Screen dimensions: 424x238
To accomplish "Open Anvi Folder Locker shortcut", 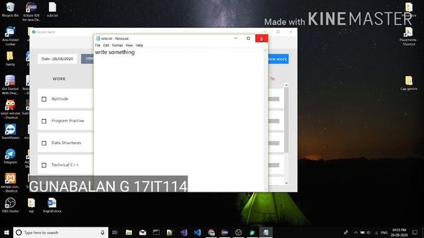I will click(11, 36).
